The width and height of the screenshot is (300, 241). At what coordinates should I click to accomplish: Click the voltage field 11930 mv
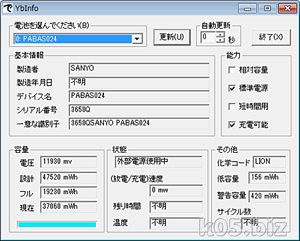point(69,162)
